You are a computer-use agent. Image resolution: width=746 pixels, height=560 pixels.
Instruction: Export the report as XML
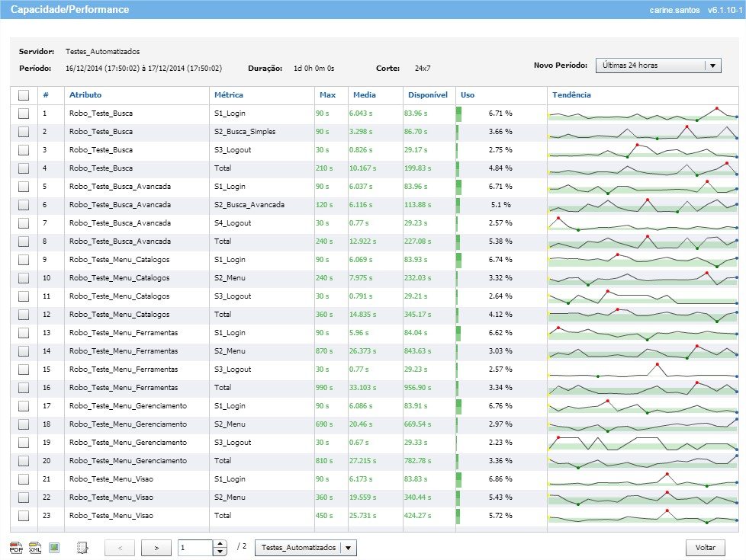point(35,547)
